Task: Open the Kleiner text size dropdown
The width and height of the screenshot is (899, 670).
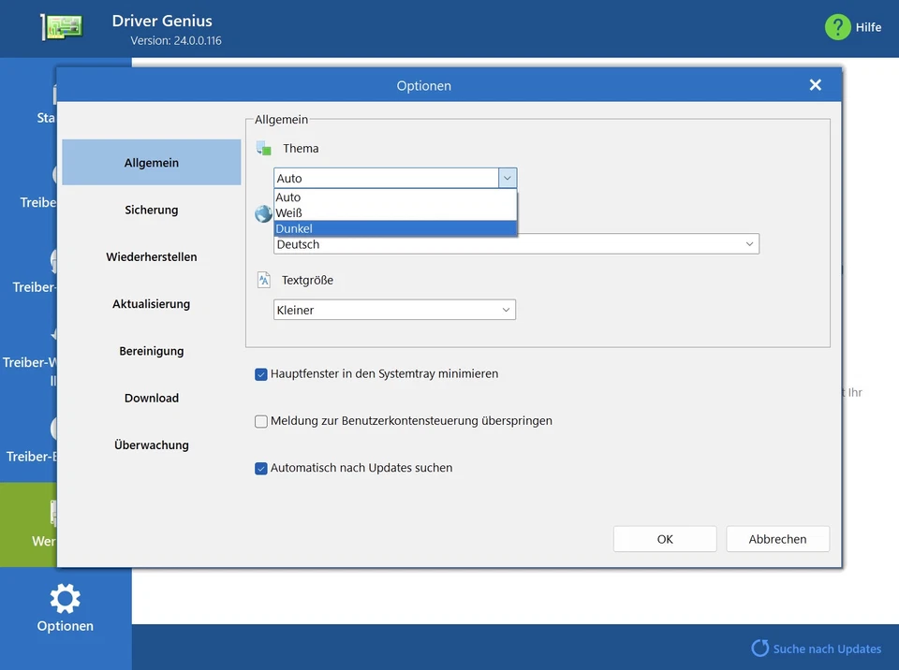Action: pos(507,310)
